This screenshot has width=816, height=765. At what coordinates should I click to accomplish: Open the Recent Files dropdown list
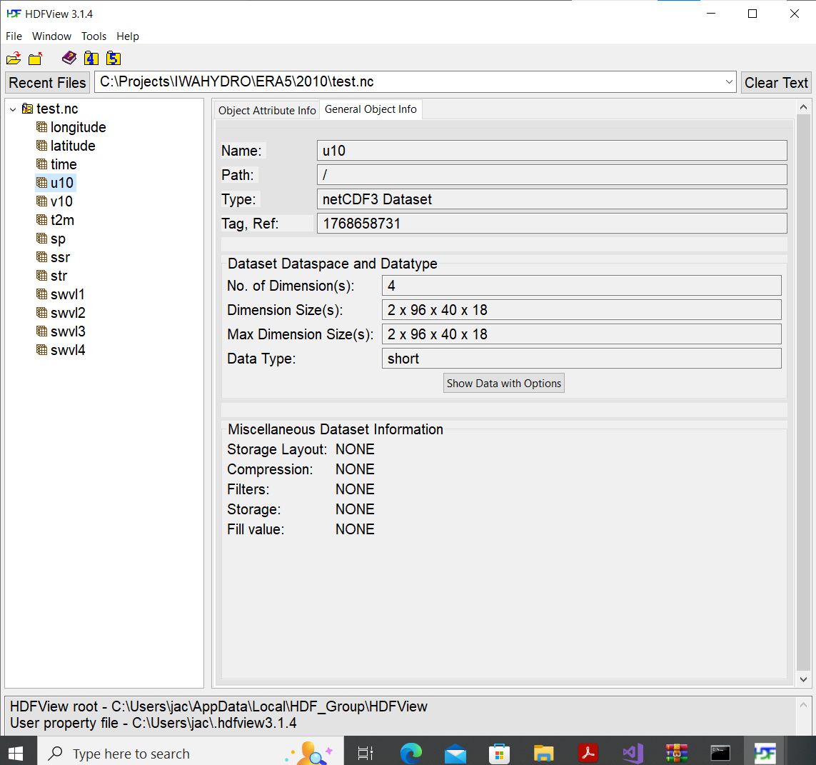point(728,81)
